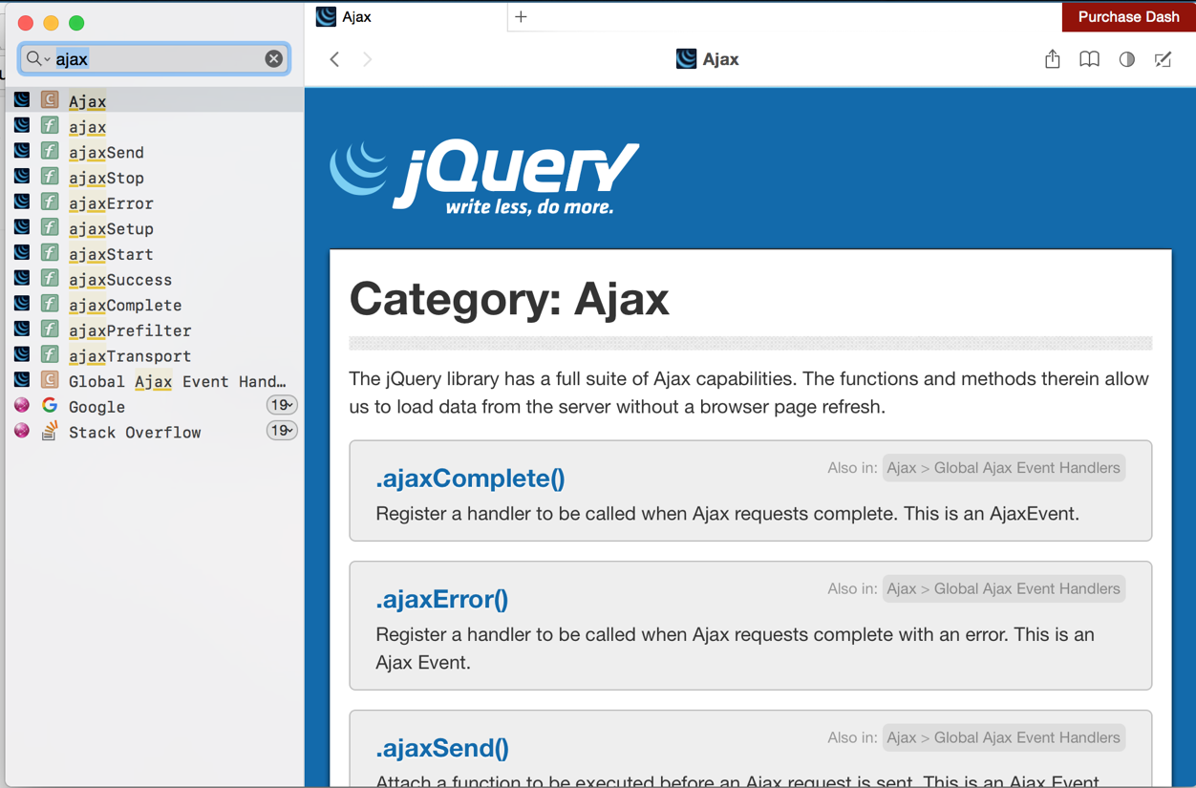Open the annotation edit pencil icon

tap(1163, 59)
